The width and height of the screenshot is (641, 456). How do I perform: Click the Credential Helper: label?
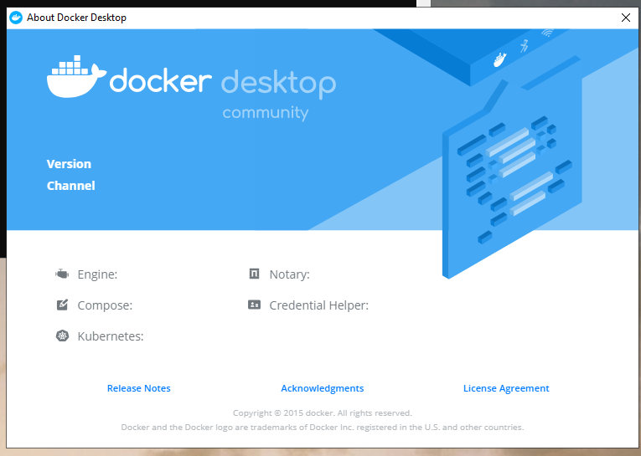(319, 305)
